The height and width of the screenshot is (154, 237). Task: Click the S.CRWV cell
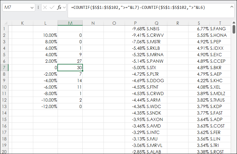tap(157, 35)
